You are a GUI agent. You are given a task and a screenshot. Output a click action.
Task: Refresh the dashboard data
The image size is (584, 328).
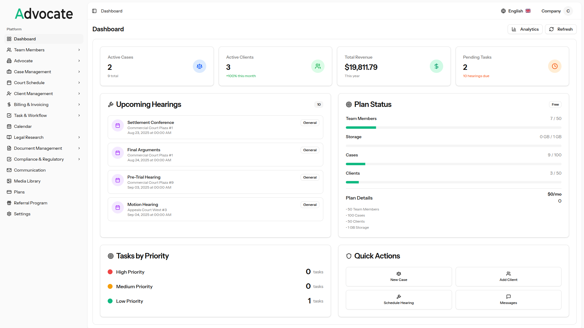(561, 29)
